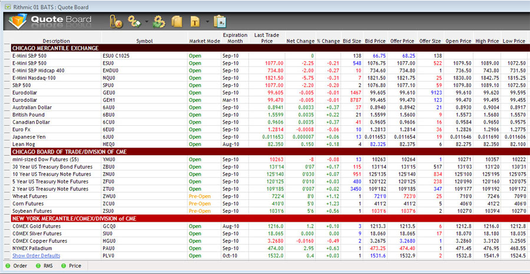Screen dimensions: 530x274
Task: Click the yellow T text icon
Action: 195,22
